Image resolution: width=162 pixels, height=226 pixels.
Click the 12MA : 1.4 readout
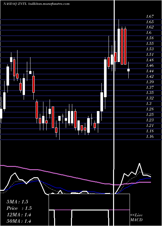click(x=19, y=215)
